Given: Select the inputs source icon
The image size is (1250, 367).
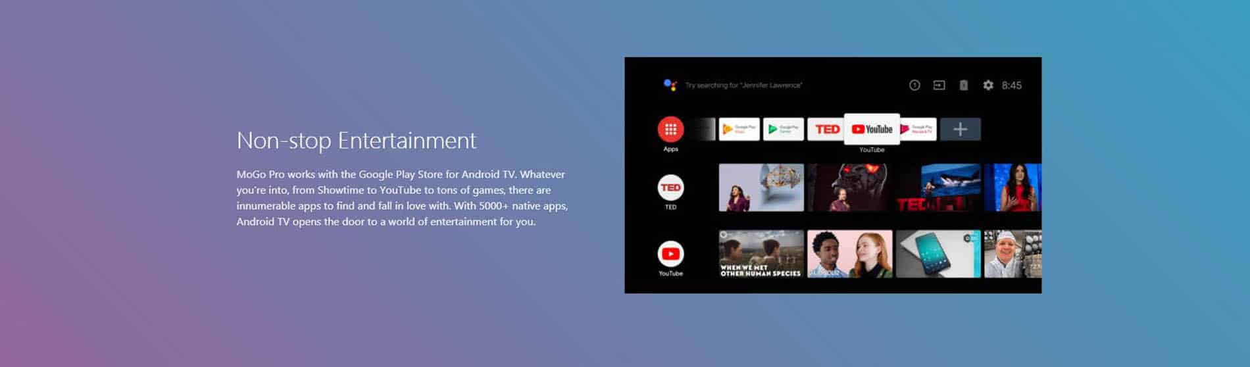Looking at the screenshot, I should pyautogui.click(x=939, y=85).
